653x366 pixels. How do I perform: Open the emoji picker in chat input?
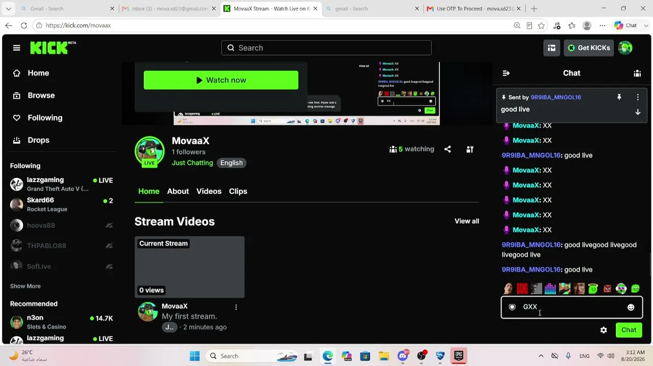click(x=631, y=307)
